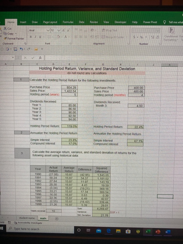Viewport: 183px width, 244px height.
Task: Click Redo in Quick Access Toolbar
Action: click(28, 49)
